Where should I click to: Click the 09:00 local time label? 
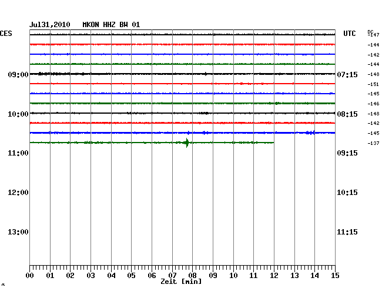[x=18, y=74]
